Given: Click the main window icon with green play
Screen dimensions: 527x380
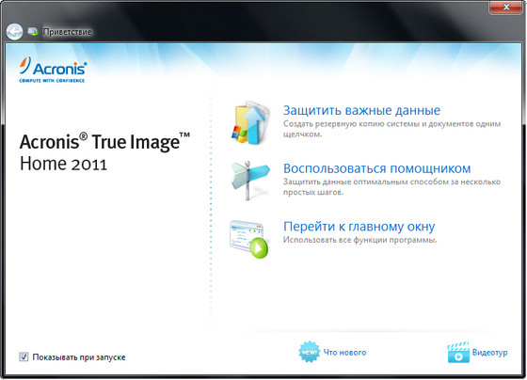Looking at the screenshot, I should [249, 239].
